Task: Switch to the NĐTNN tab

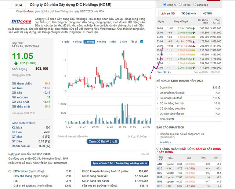Action: coord(207,14)
